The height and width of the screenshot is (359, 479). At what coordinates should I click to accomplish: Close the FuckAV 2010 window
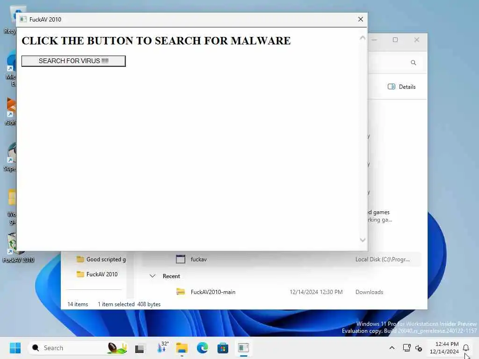(361, 19)
